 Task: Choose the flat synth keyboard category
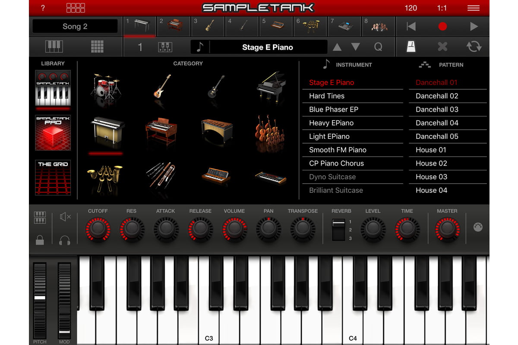[x=270, y=177]
